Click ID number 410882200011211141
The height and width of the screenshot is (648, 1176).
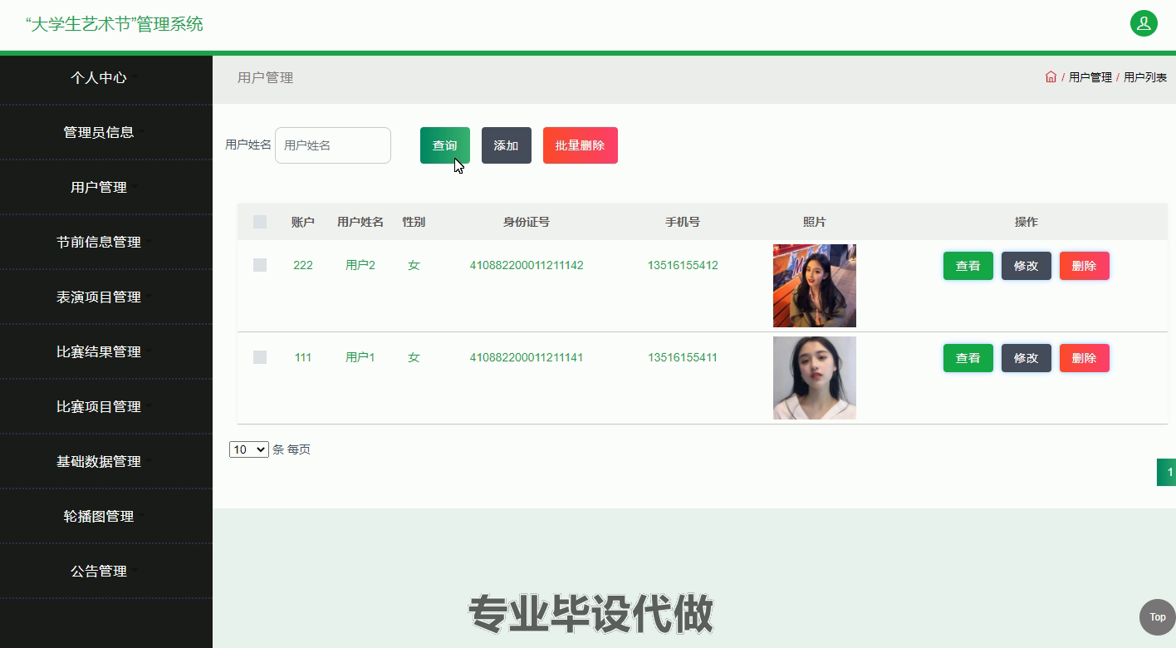527,357
